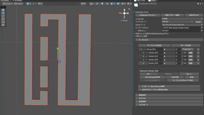The image size is (204, 115).
Task: Click the コピー button
Action: click(149, 74)
